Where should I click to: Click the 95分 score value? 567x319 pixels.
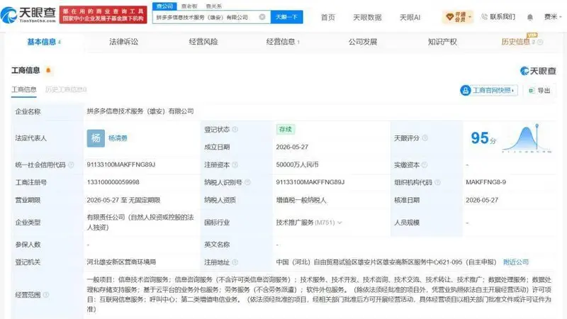[483, 138]
